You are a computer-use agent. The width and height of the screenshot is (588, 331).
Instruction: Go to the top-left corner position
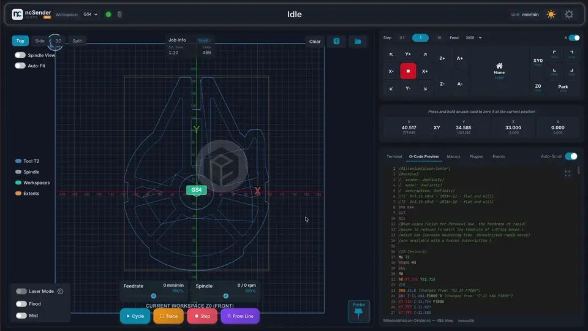555,54
